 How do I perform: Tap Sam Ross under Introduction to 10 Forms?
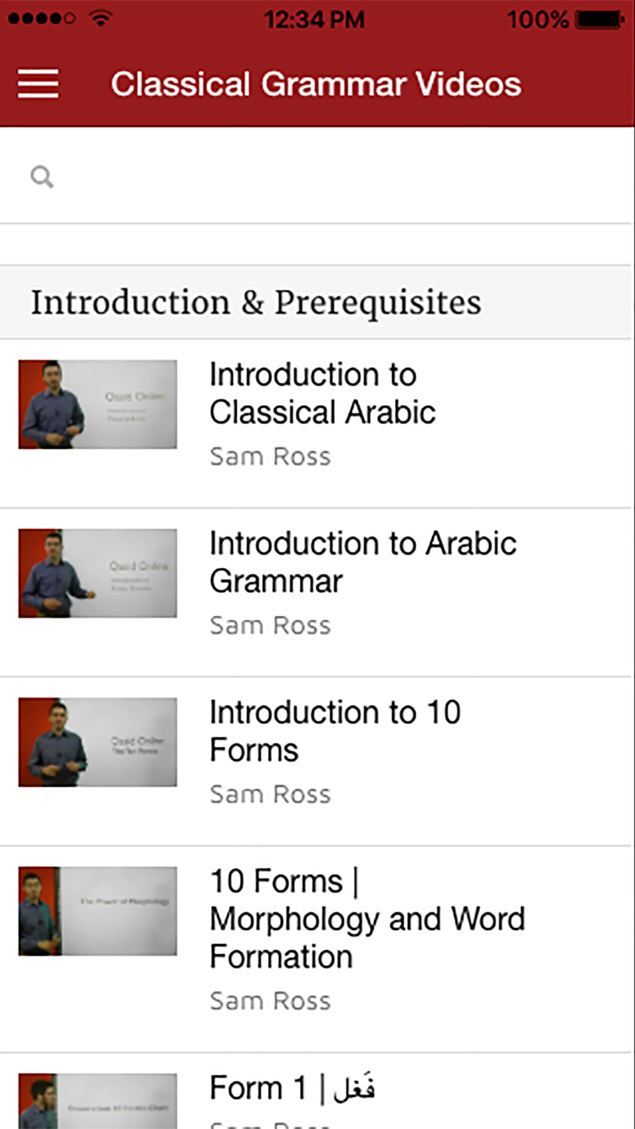271,794
